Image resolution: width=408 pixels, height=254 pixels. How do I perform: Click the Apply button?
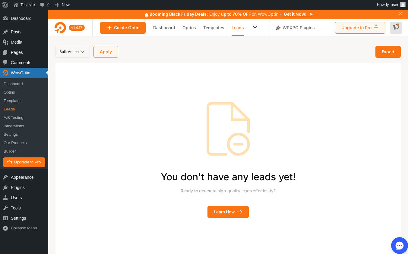click(106, 52)
